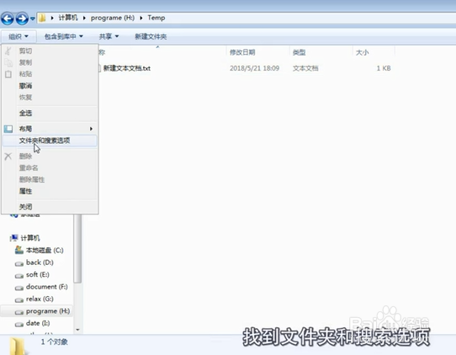Screen dimensions: 456x355
Task: Click X icon beside 删除
Action: [8, 156]
